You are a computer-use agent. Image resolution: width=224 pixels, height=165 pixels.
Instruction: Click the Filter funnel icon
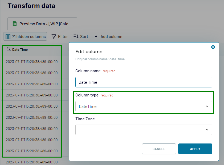point(54,36)
